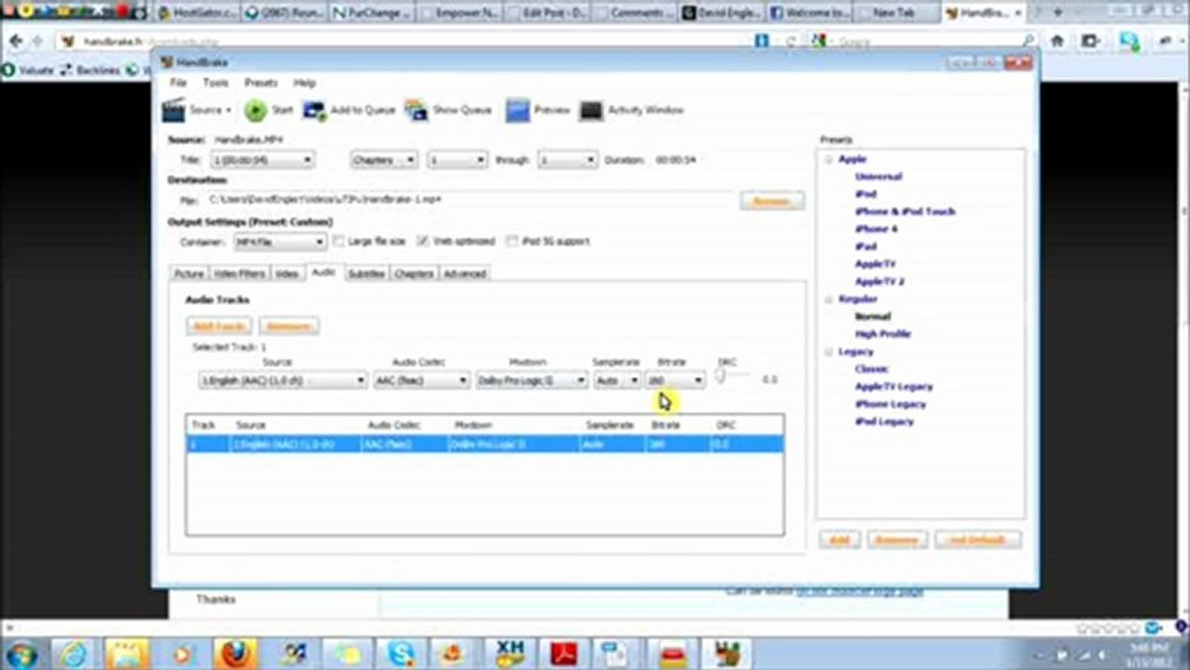Open the Activity Window icon
This screenshot has width=1190, height=670.
592,110
